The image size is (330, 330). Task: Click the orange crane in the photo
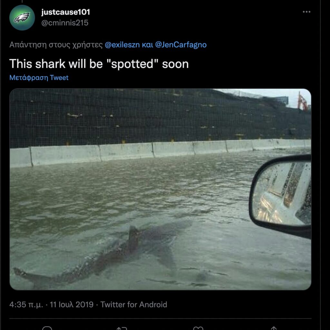click(x=302, y=102)
